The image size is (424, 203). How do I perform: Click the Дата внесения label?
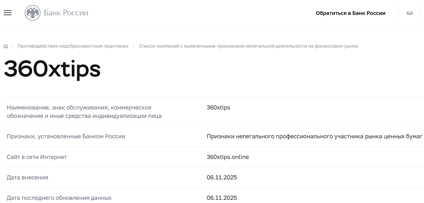pos(27,178)
